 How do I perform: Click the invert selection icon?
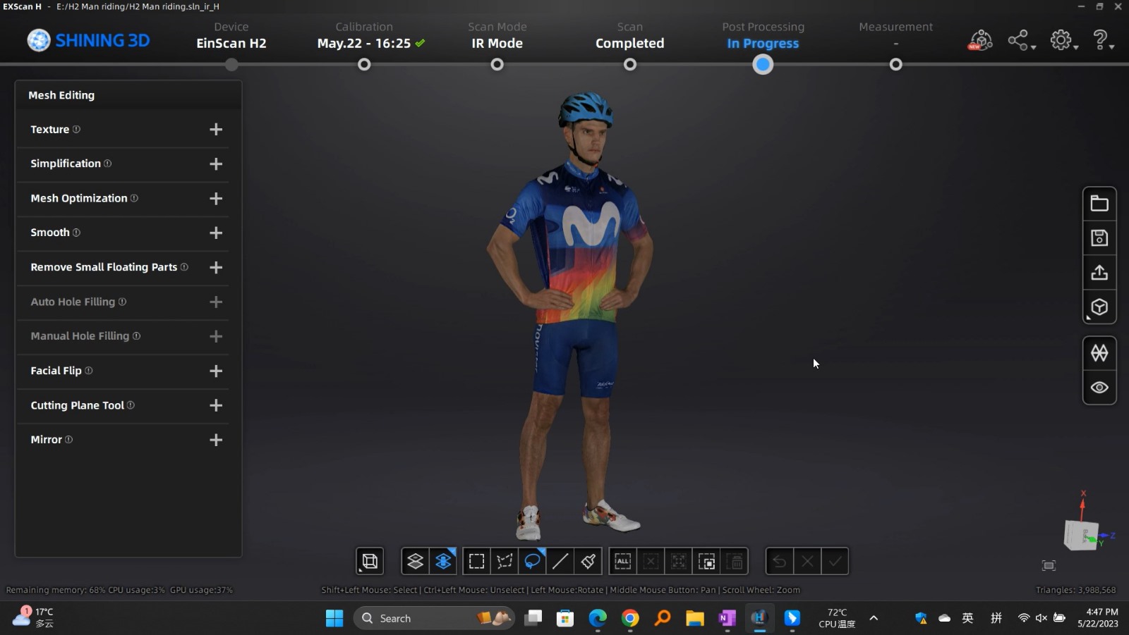[706, 561]
